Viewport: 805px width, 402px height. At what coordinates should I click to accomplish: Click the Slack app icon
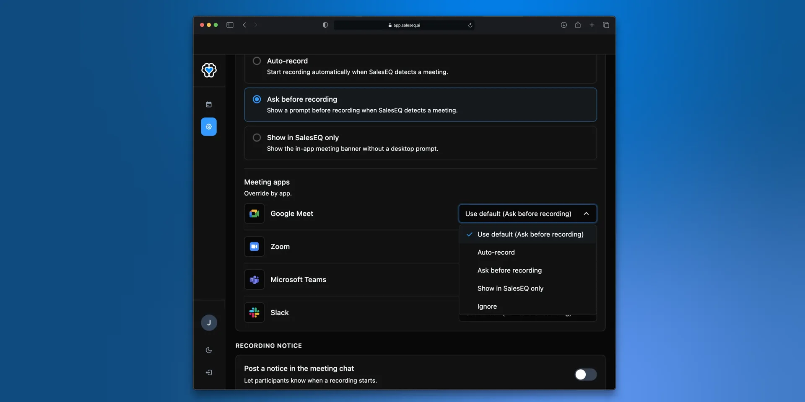coord(254,313)
